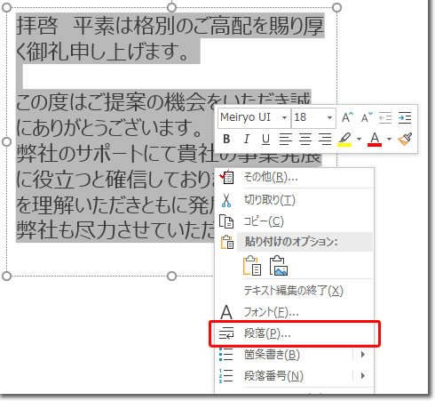Increase list indent level icon
435x401 pixels.
tap(405, 117)
